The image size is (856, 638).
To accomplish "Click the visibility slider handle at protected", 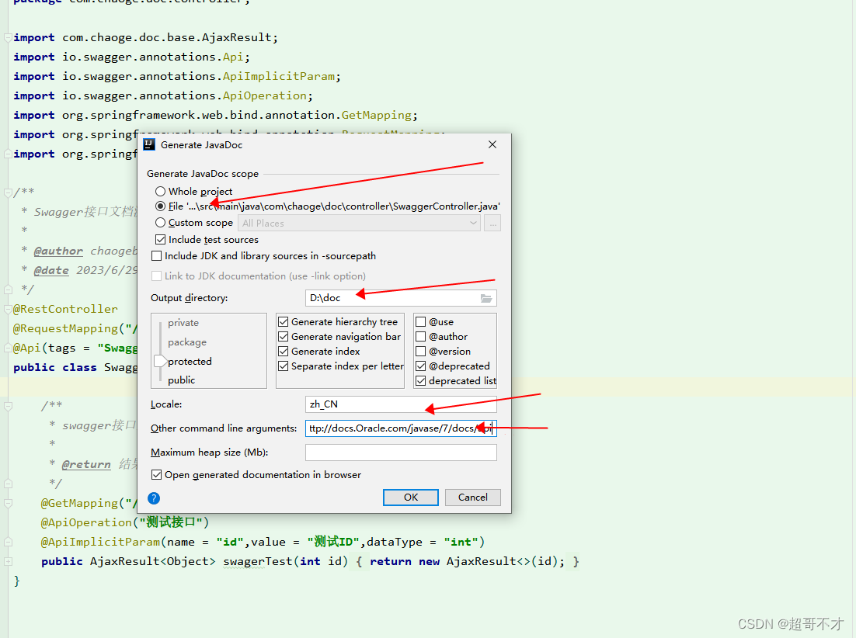I will (x=161, y=361).
